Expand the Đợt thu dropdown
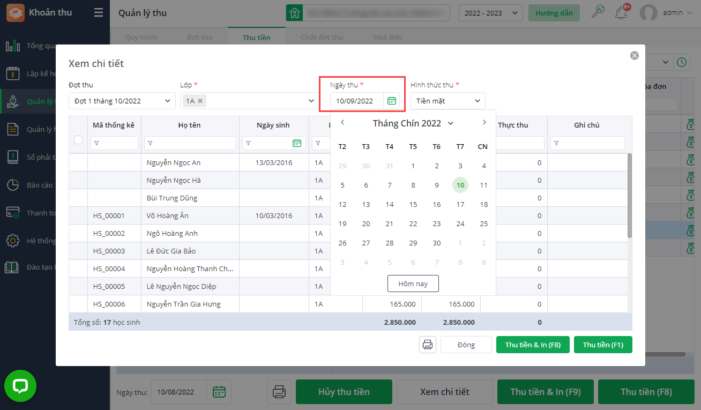This screenshot has height=410, width=701. pos(122,101)
